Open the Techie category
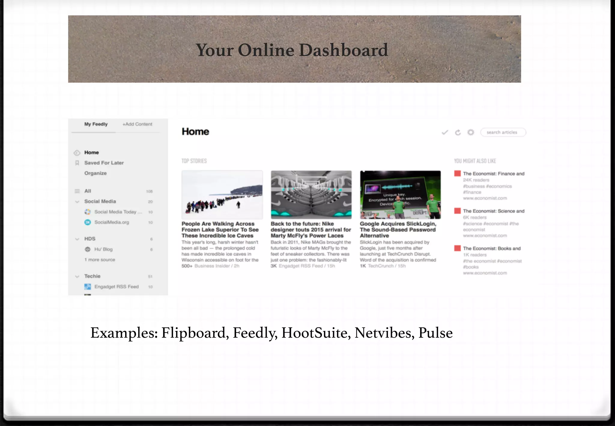615x426 pixels. (x=92, y=276)
